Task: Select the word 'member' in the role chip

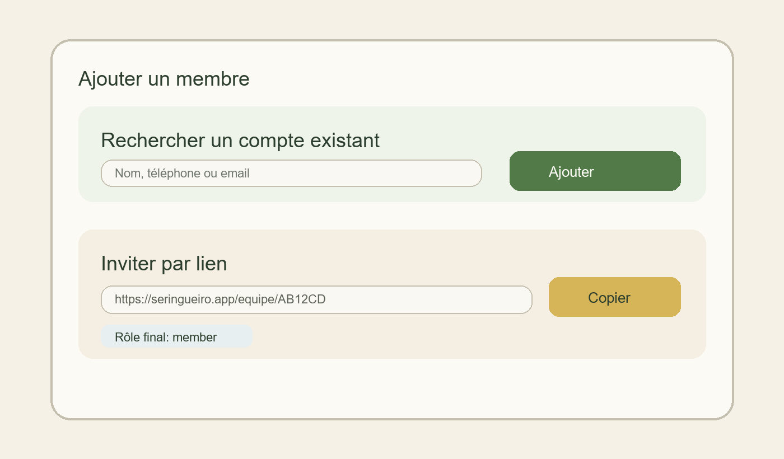Action: [x=195, y=337]
